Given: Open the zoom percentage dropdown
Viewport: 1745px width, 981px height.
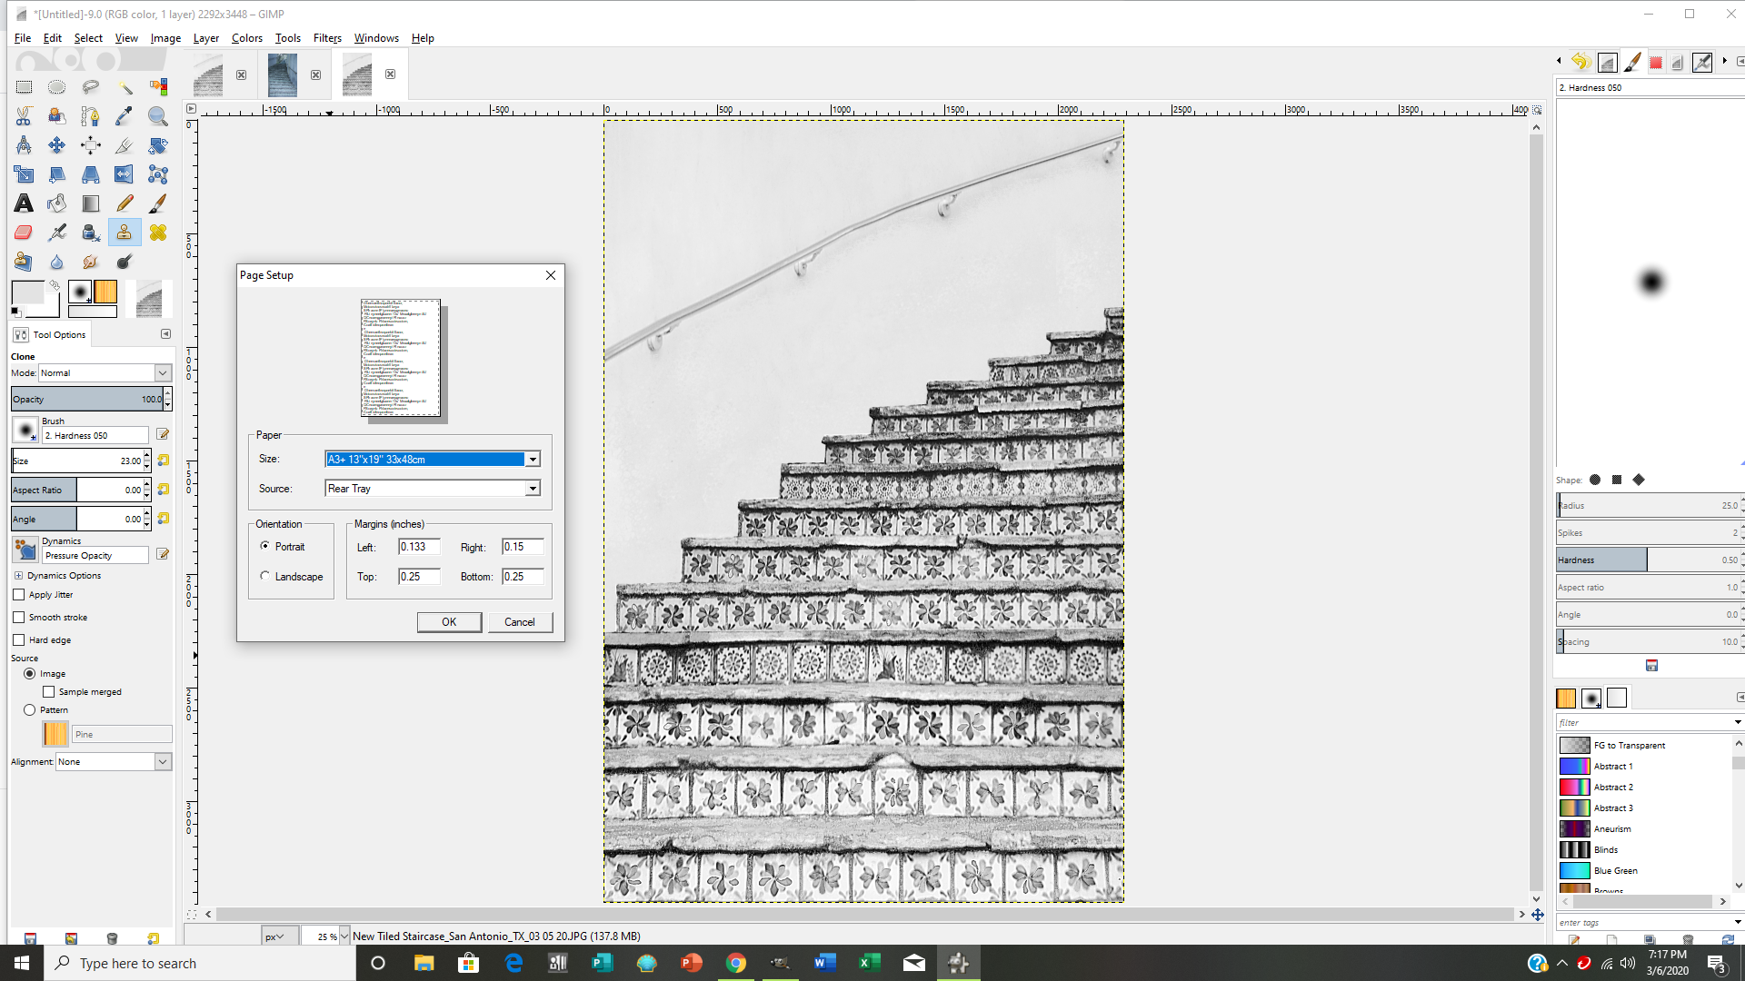Looking at the screenshot, I should point(344,936).
